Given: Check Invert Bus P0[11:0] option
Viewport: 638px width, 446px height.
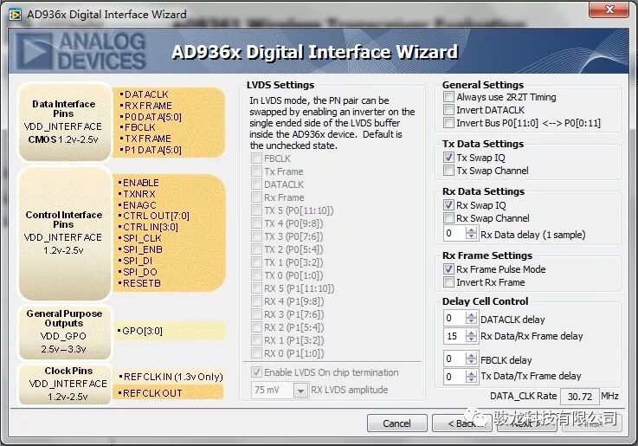Looking at the screenshot, I should (x=448, y=124).
